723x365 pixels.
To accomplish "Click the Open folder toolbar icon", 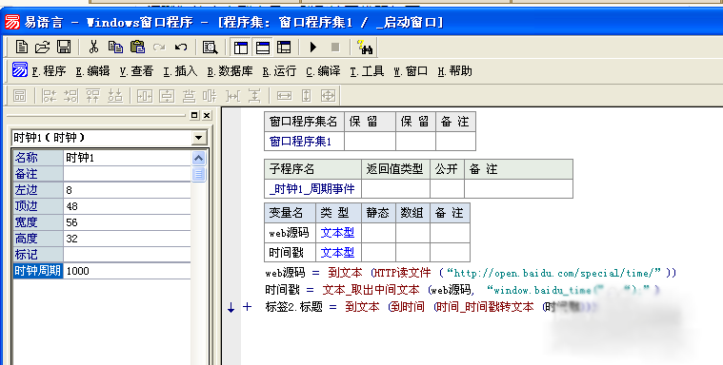I will [x=43, y=47].
